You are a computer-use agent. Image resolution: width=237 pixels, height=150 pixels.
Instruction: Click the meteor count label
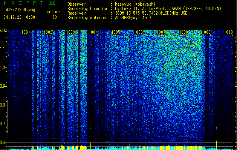coord(54,12)
